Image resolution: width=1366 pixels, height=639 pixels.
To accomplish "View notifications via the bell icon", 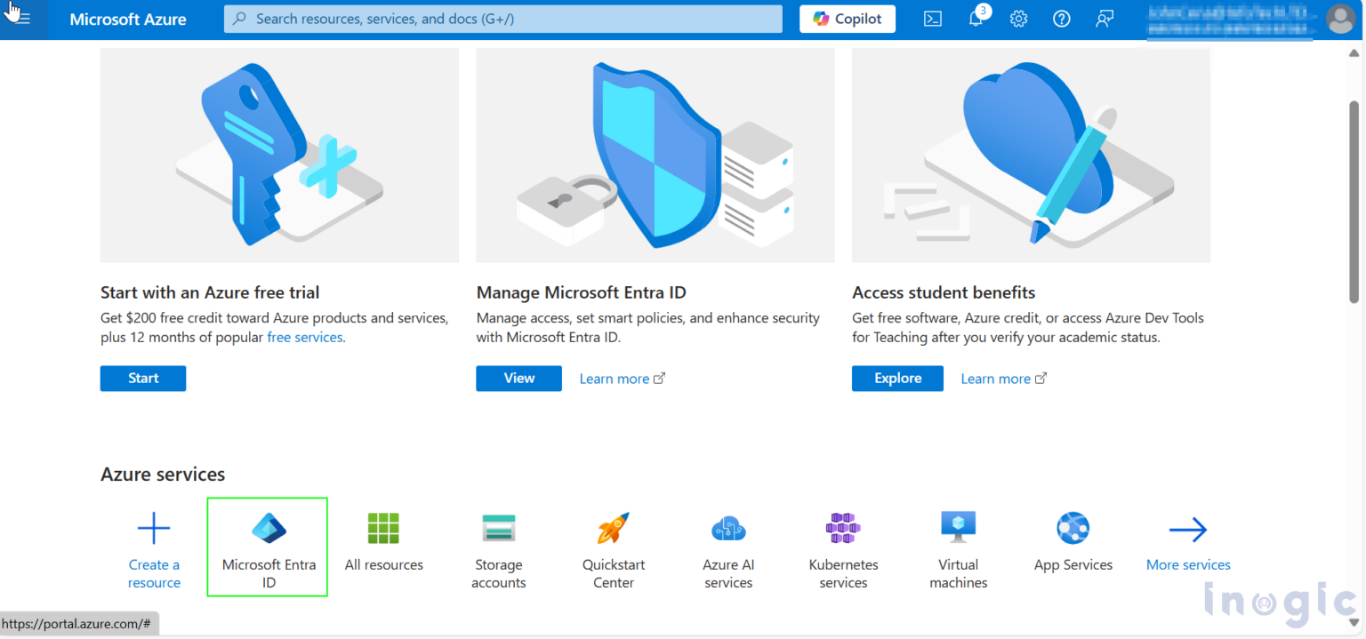I will [x=976, y=19].
